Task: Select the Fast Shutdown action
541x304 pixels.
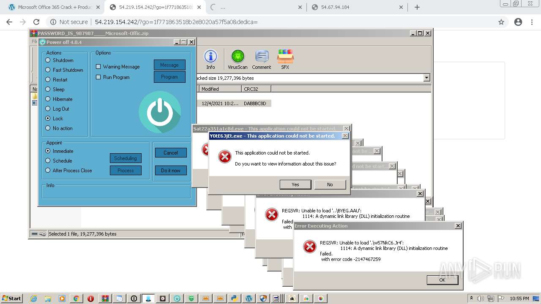Action: [x=64, y=70]
